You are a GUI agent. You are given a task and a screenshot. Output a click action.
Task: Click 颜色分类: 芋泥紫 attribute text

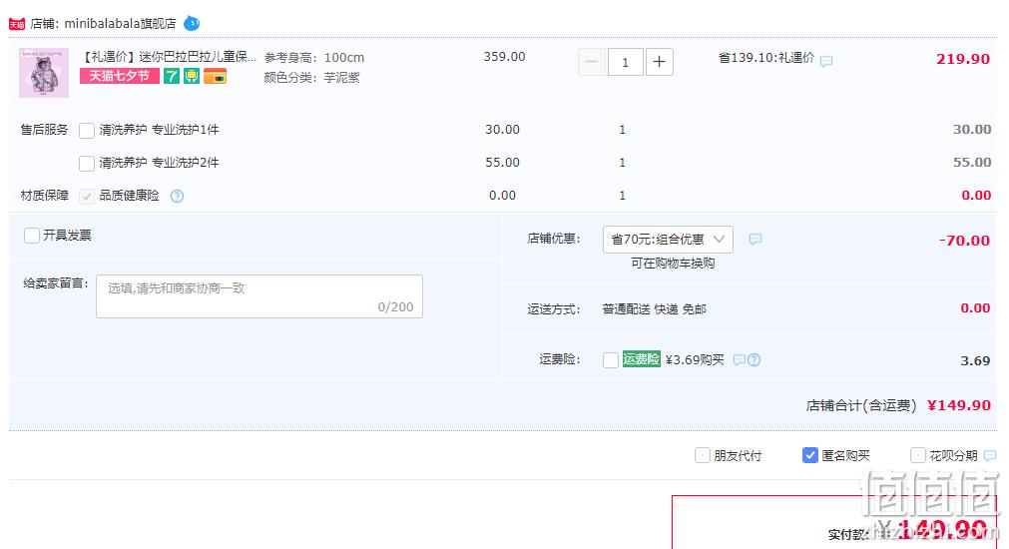pos(311,78)
